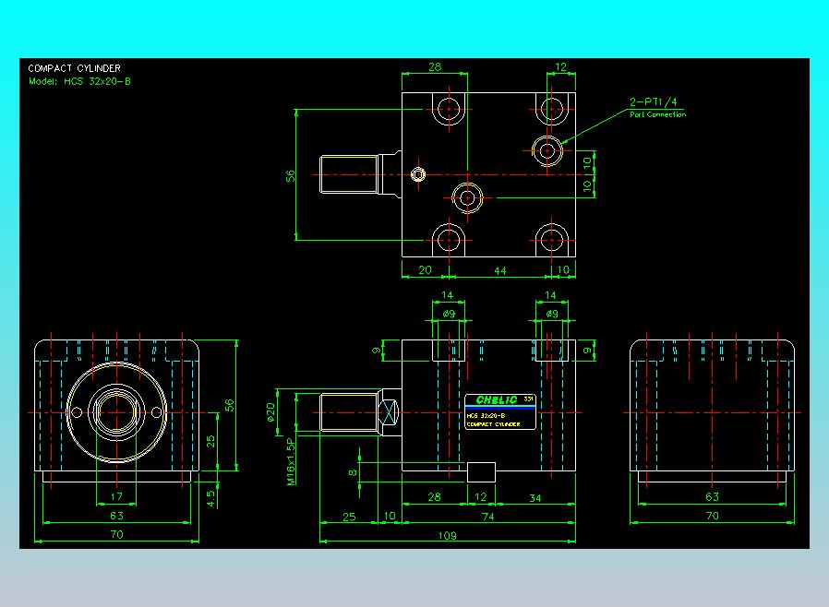Click the "44" dimension under the top view

499,270
